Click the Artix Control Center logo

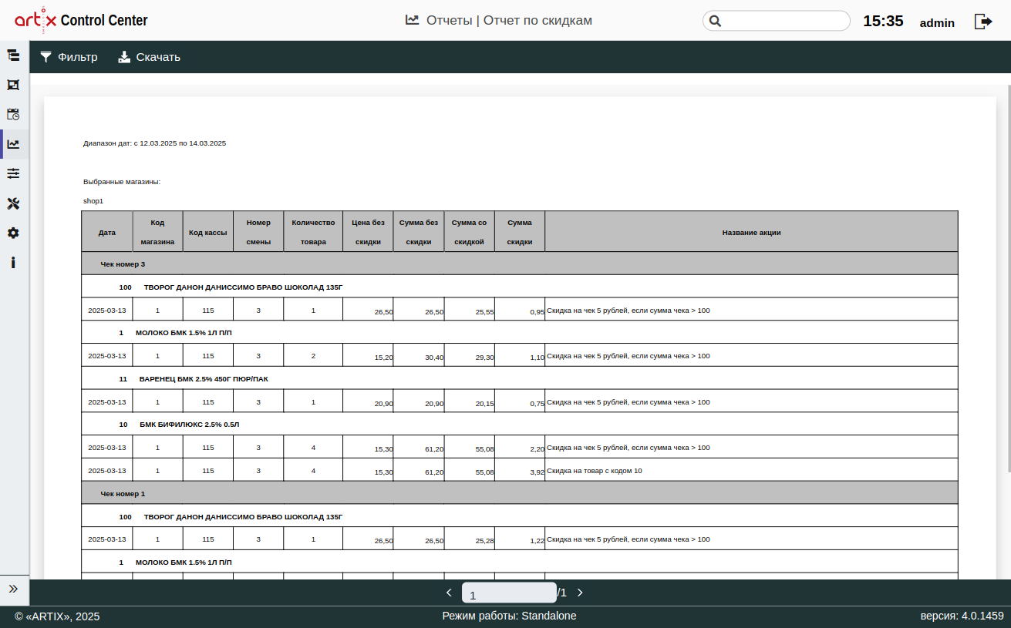[81, 21]
